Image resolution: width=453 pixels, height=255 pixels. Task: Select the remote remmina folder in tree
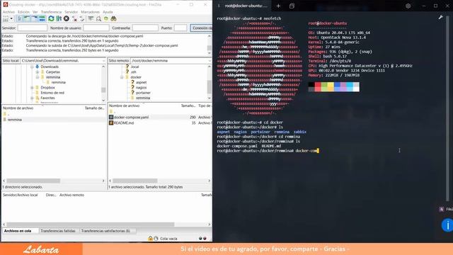click(x=143, y=98)
